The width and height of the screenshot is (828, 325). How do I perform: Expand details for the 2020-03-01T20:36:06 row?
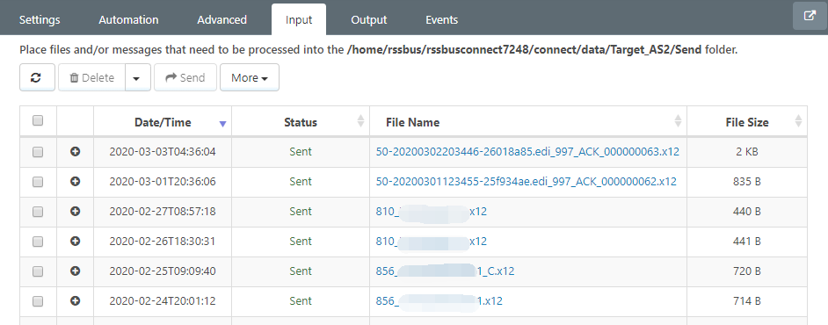(75, 182)
